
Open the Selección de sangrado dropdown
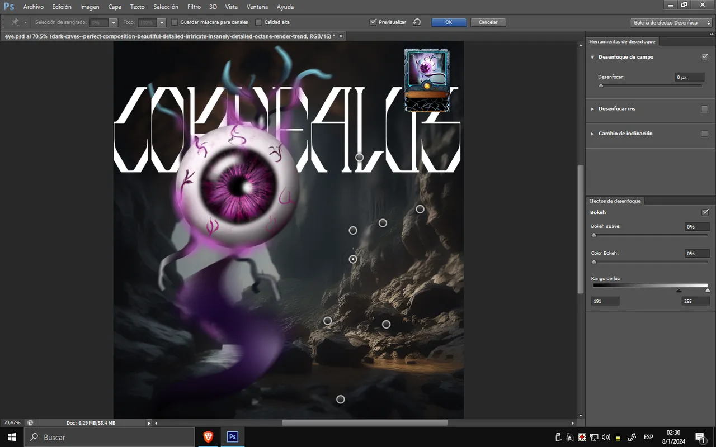[114, 22]
